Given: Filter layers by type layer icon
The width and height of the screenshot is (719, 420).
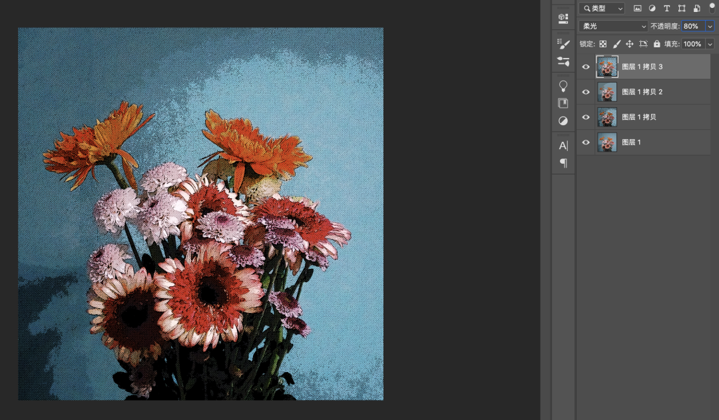Looking at the screenshot, I should 667,9.
